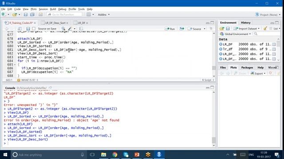Image resolution: width=284 pixels, height=159 pixels.
Task: Toggle the Source on Save checkbox
Action: 34,29
